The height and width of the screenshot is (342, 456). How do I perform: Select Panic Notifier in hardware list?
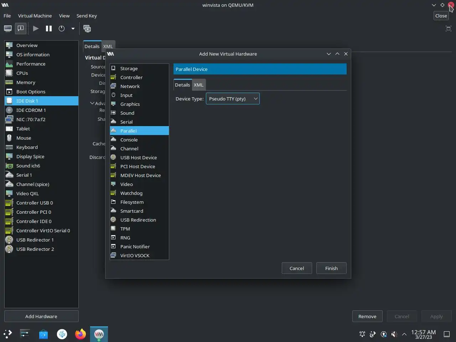[x=139, y=247]
